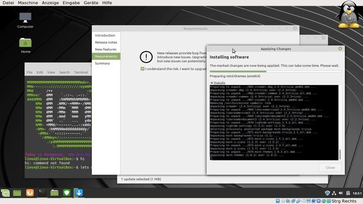Click the tray icon left of the clock

(x=348, y=193)
